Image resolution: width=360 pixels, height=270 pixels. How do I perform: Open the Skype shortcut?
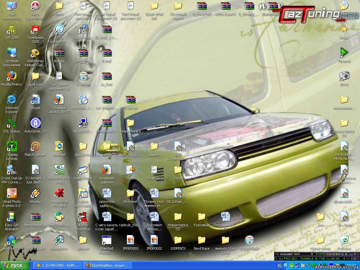[35, 102]
